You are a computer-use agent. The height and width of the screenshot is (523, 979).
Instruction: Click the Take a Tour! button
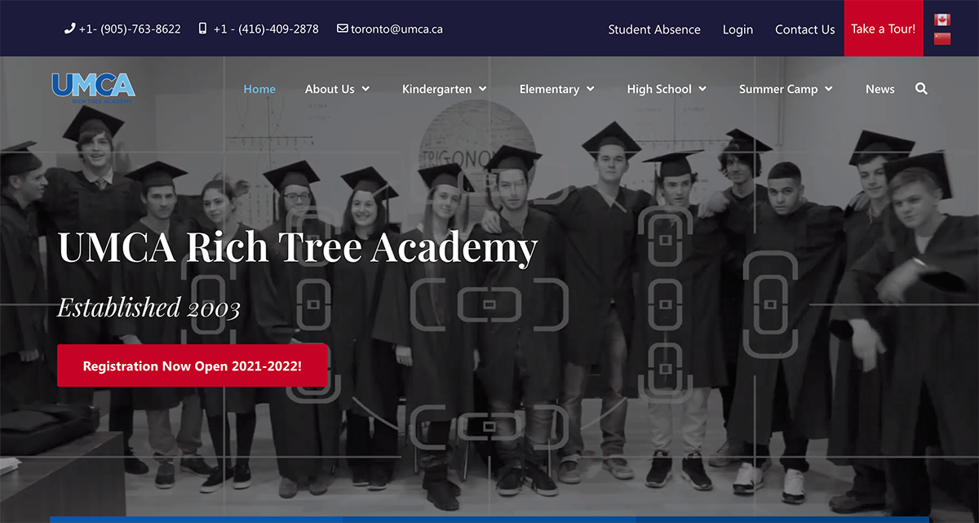884,29
